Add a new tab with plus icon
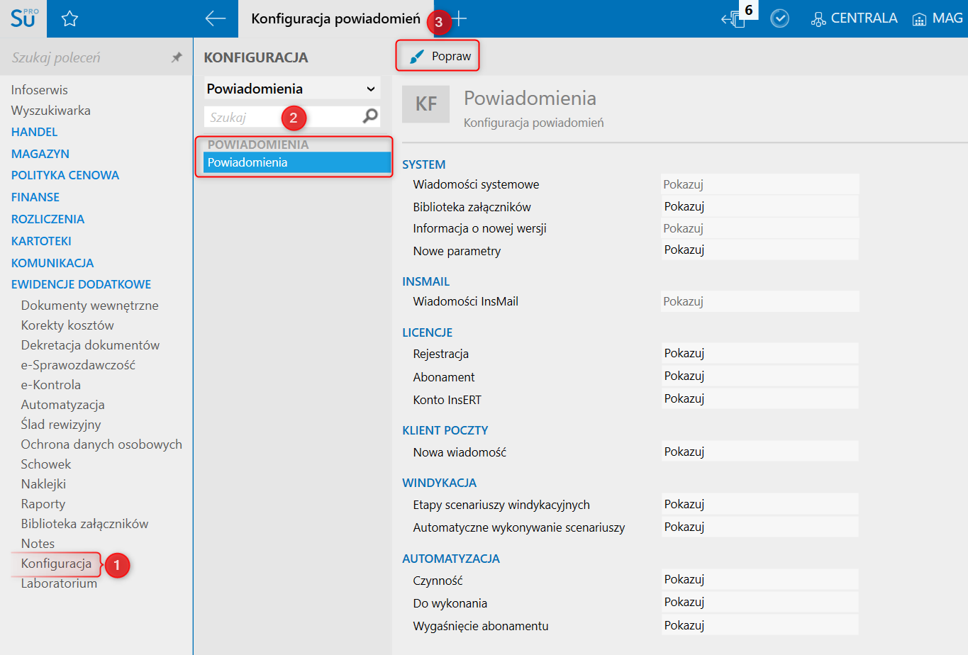Screen dimensions: 968x655 (460, 18)
